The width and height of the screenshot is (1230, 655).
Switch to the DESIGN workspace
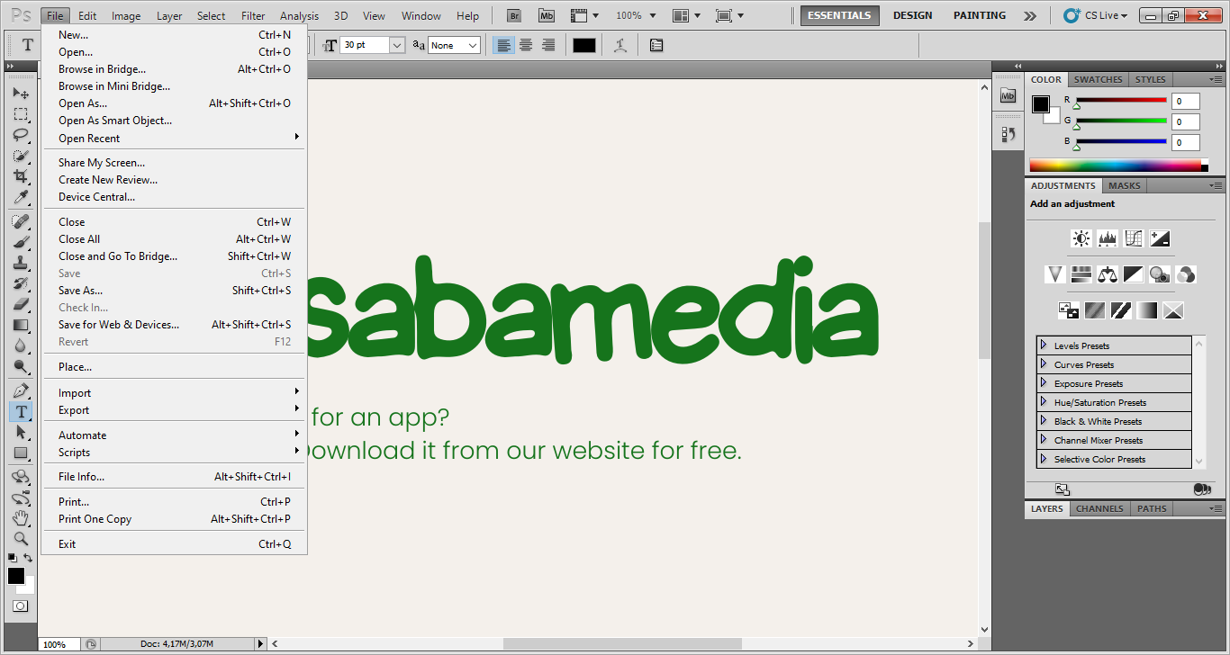tap(912, 15)
